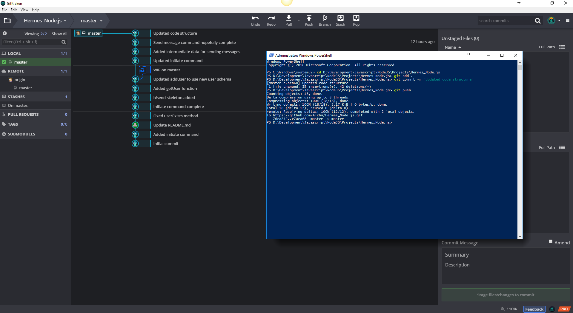Click PowerShell scrollbar up arrow
573x313 pixels.
pos(520,63)
